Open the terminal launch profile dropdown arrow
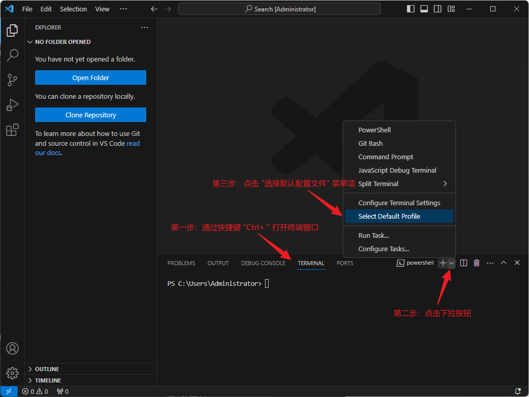The width and height of the screenshot is (529, 397). coord(452,263)
